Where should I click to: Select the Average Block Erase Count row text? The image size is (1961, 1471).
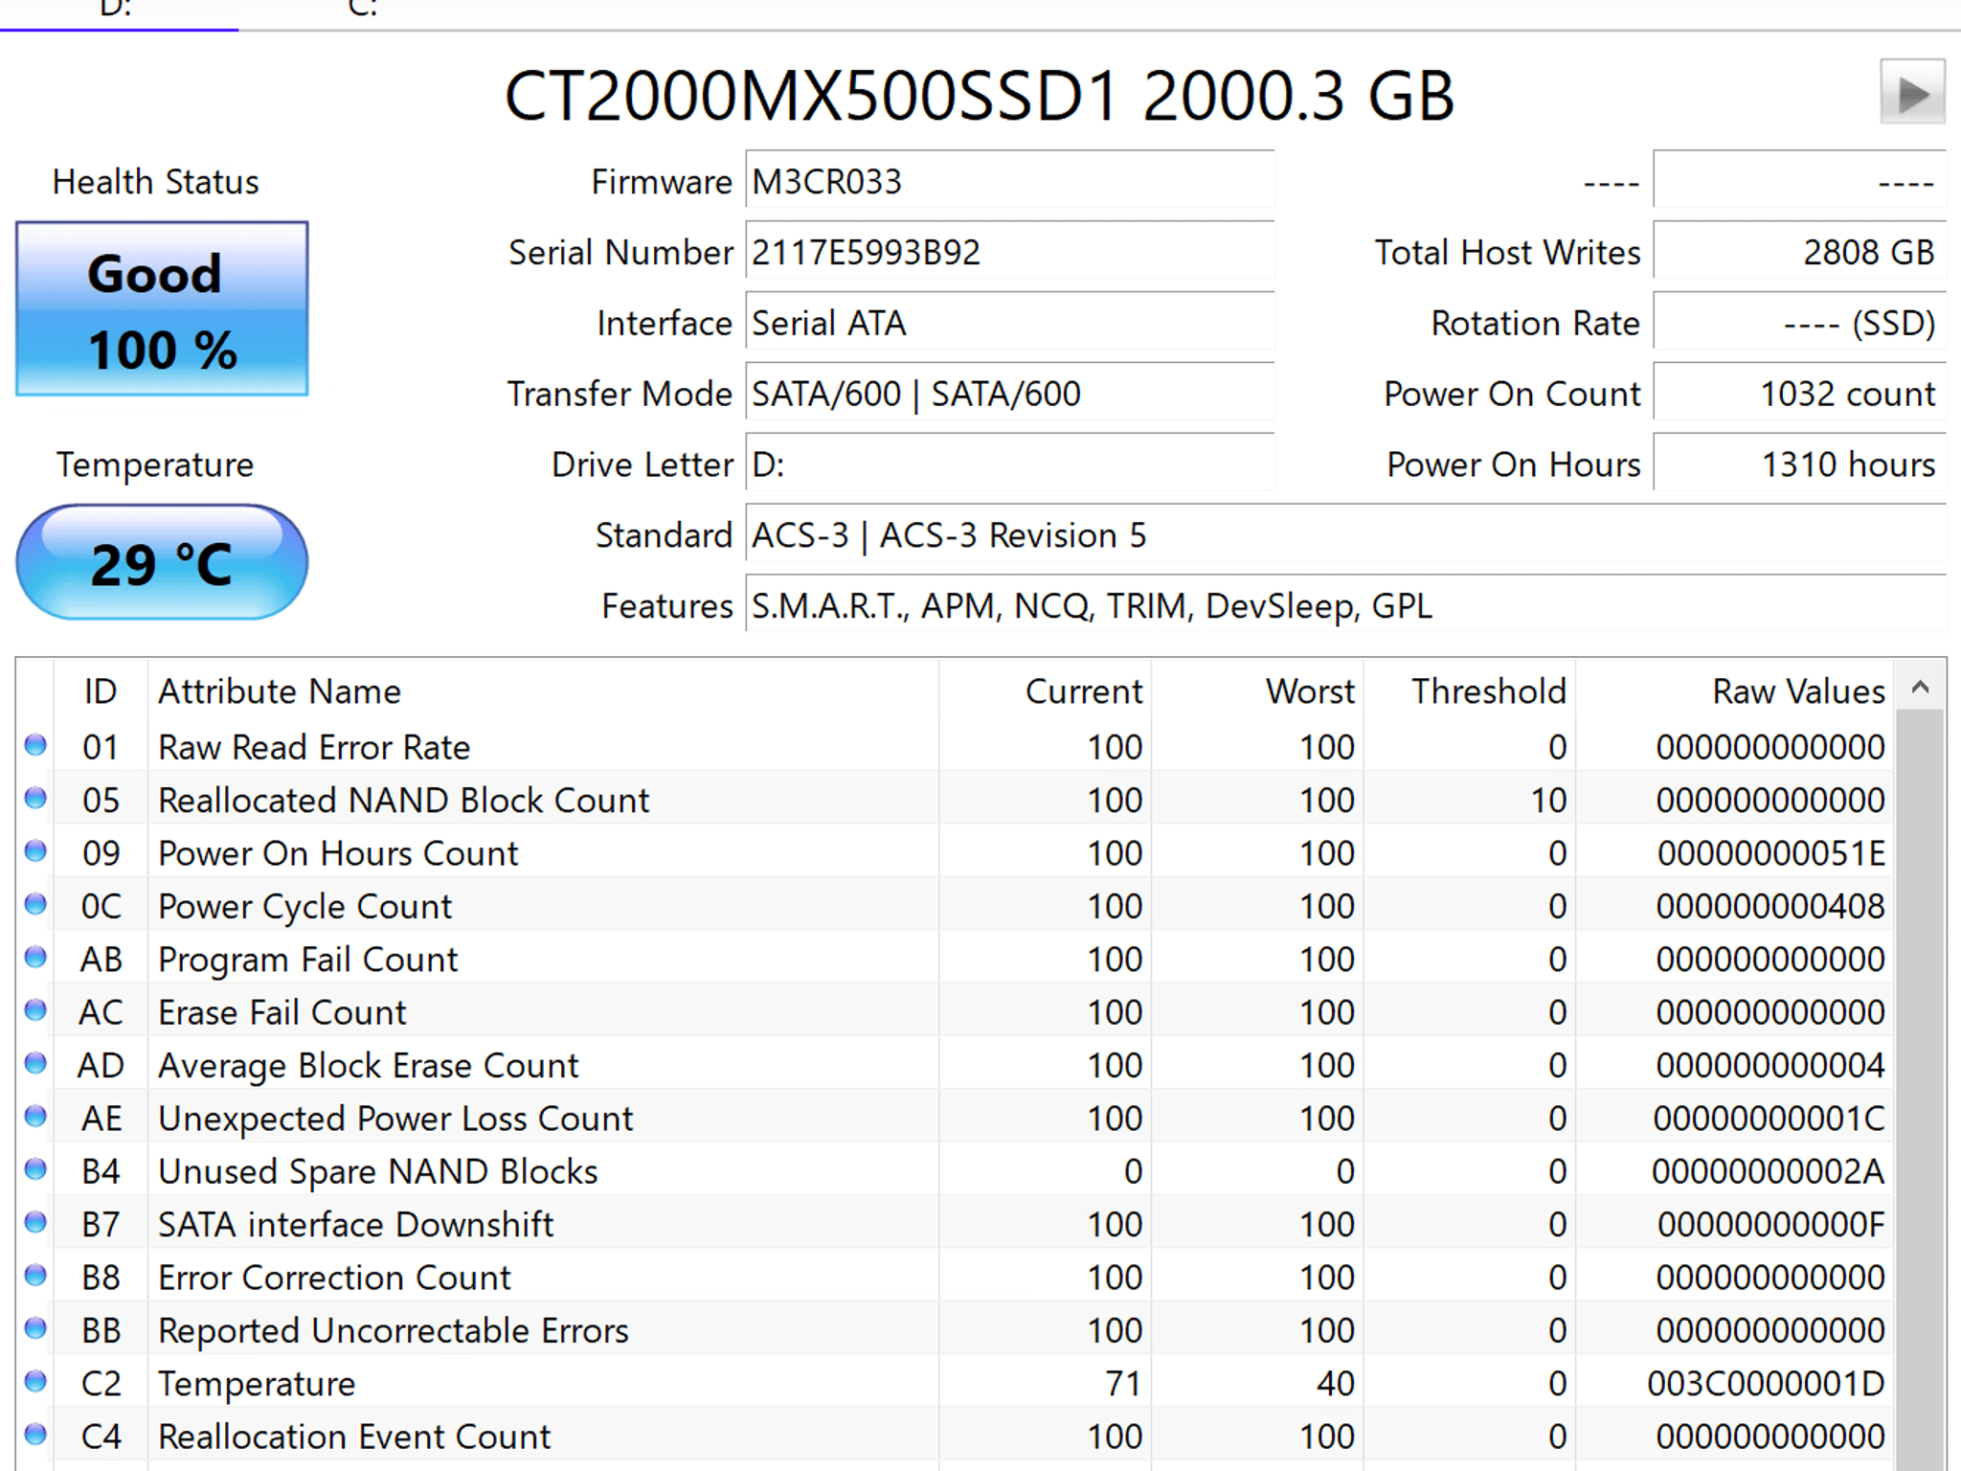368,1066
